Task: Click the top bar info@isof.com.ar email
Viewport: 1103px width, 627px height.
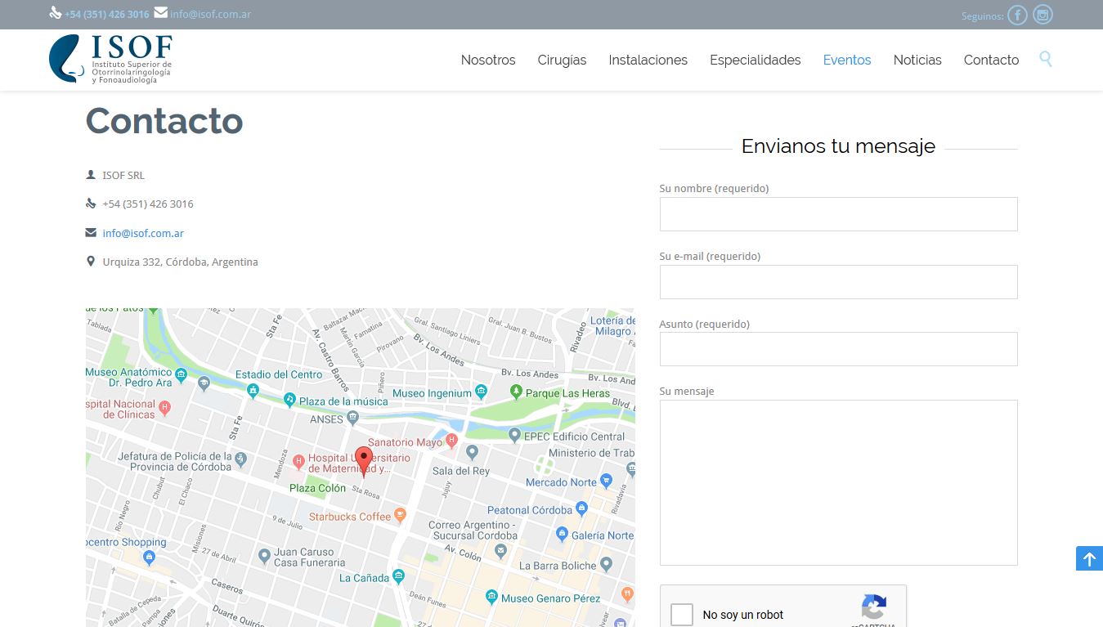Action: (210, 15)
